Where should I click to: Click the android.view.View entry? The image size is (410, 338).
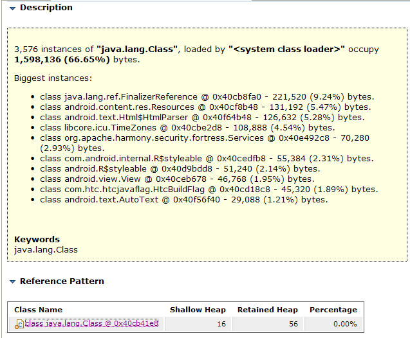[x=177, y=179]
